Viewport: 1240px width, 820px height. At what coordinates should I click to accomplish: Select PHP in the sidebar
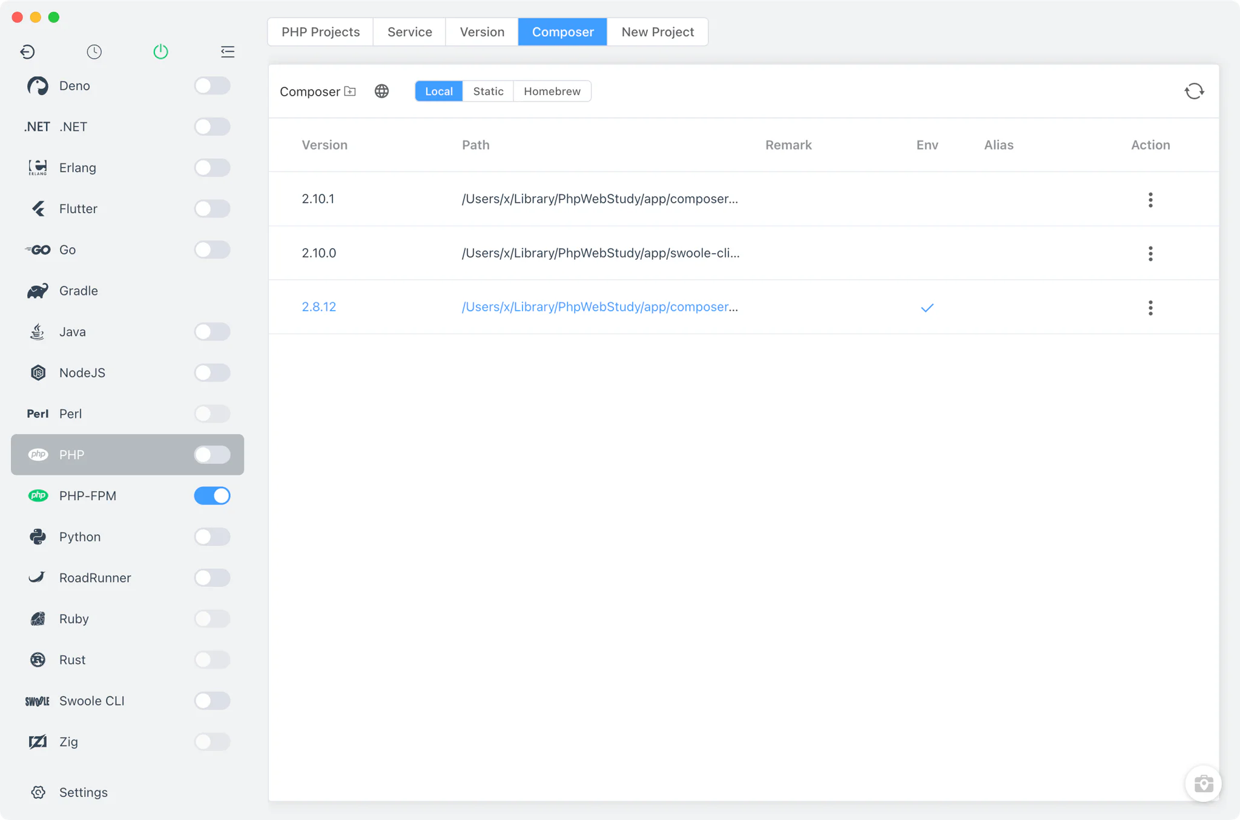pos(127,455)
